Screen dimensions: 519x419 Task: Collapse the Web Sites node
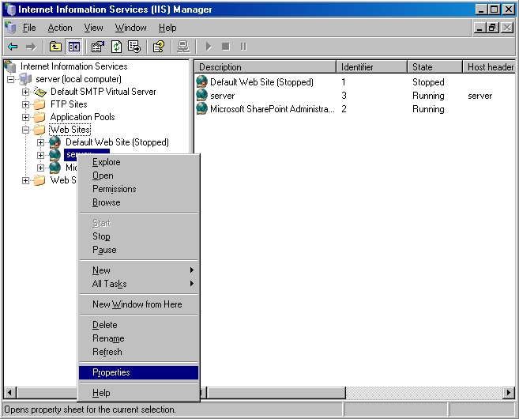coord(25,130)
